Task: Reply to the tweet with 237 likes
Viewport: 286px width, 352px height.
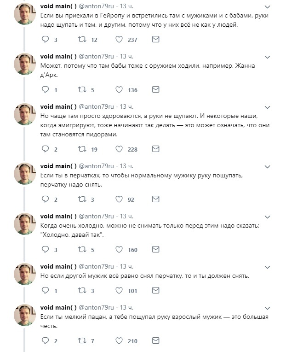Action: [45, 40]
